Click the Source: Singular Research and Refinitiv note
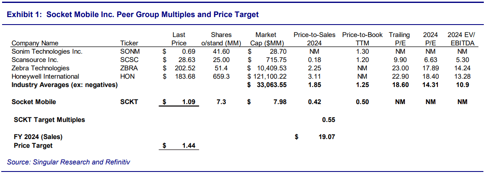This screenshot has width=488, height=174. [x=68, y=162]
